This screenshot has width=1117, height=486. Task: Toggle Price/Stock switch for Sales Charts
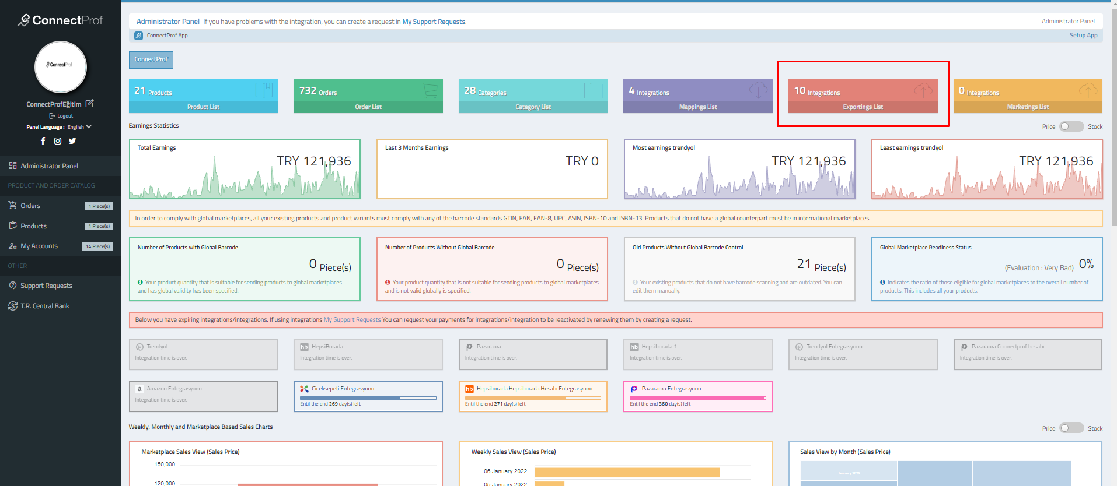click(1071, 428)
